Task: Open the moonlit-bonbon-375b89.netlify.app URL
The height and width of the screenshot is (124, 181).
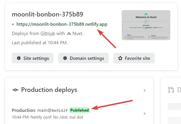Action: click(62, 24)
